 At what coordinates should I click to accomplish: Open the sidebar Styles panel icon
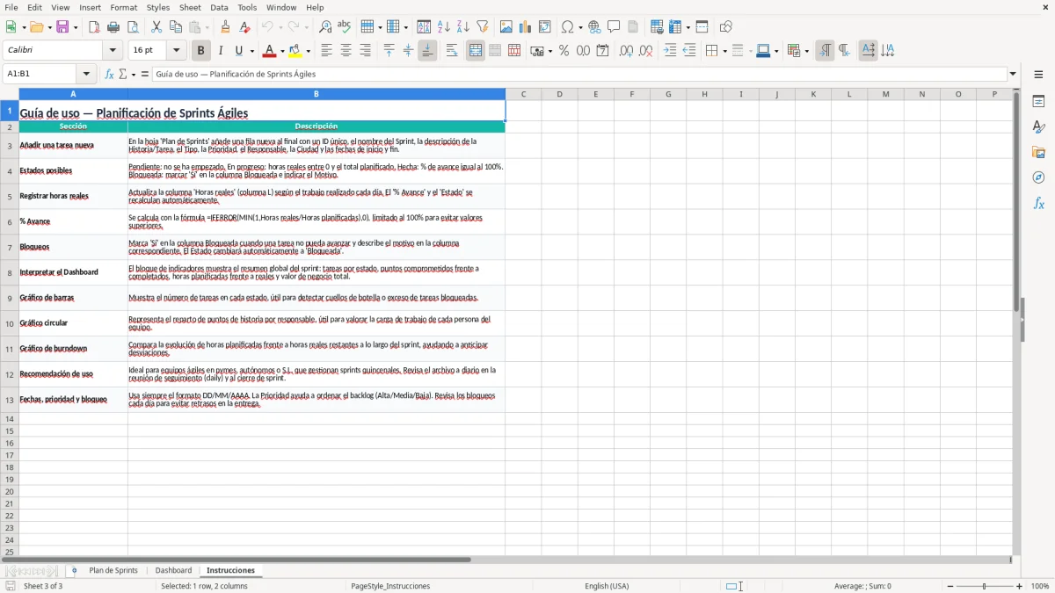1038,127
